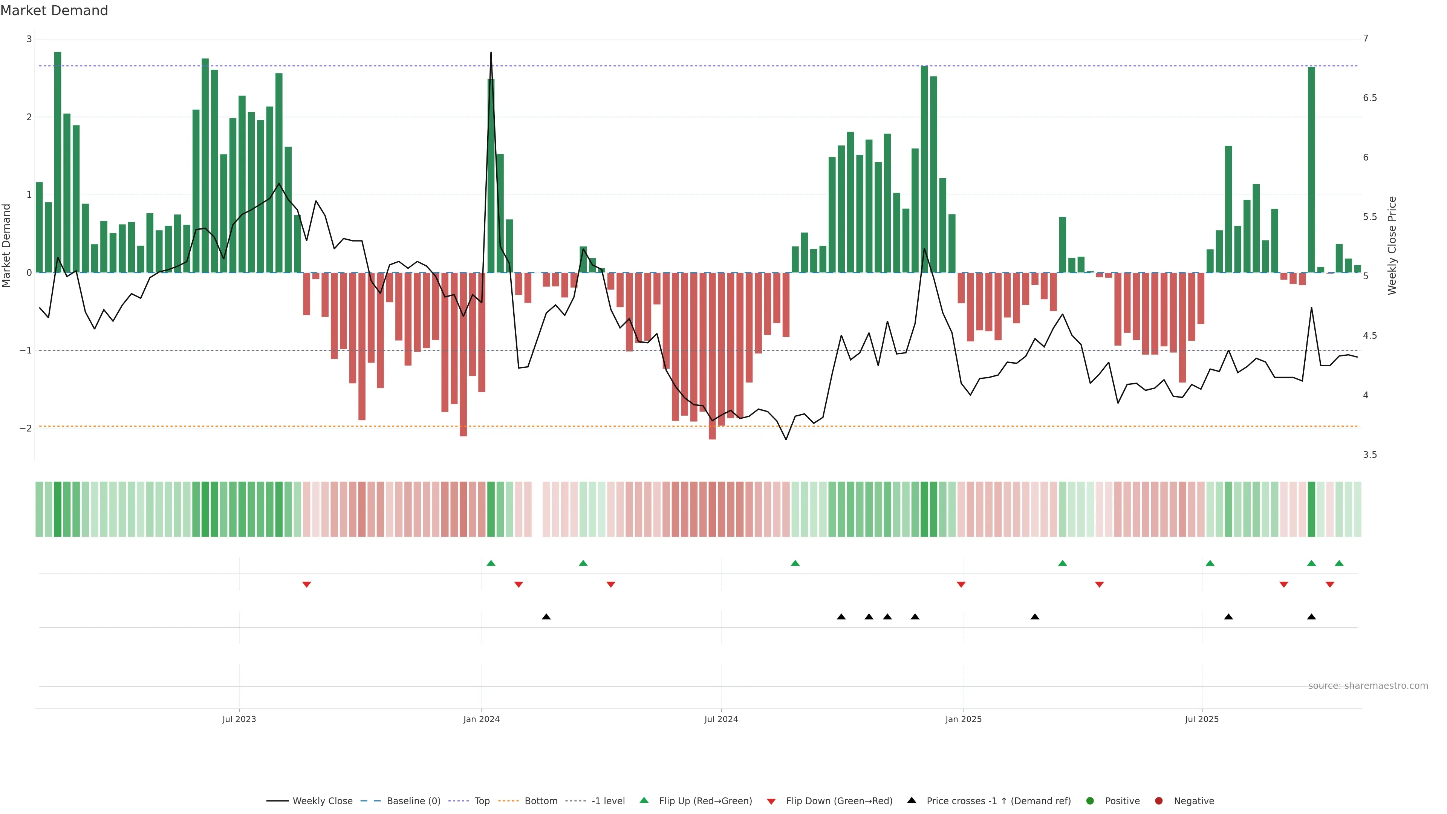This screenshot has width=1447, height=814.
Task: Click the Weekly Close Price axis title
Action: point(1391,245)
